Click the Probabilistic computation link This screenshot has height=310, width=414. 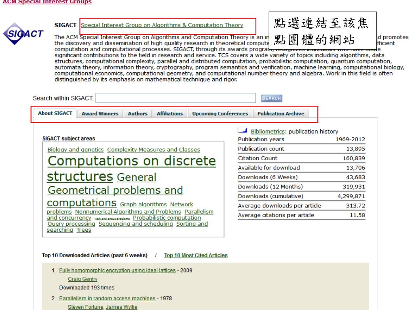click(167, 218)
